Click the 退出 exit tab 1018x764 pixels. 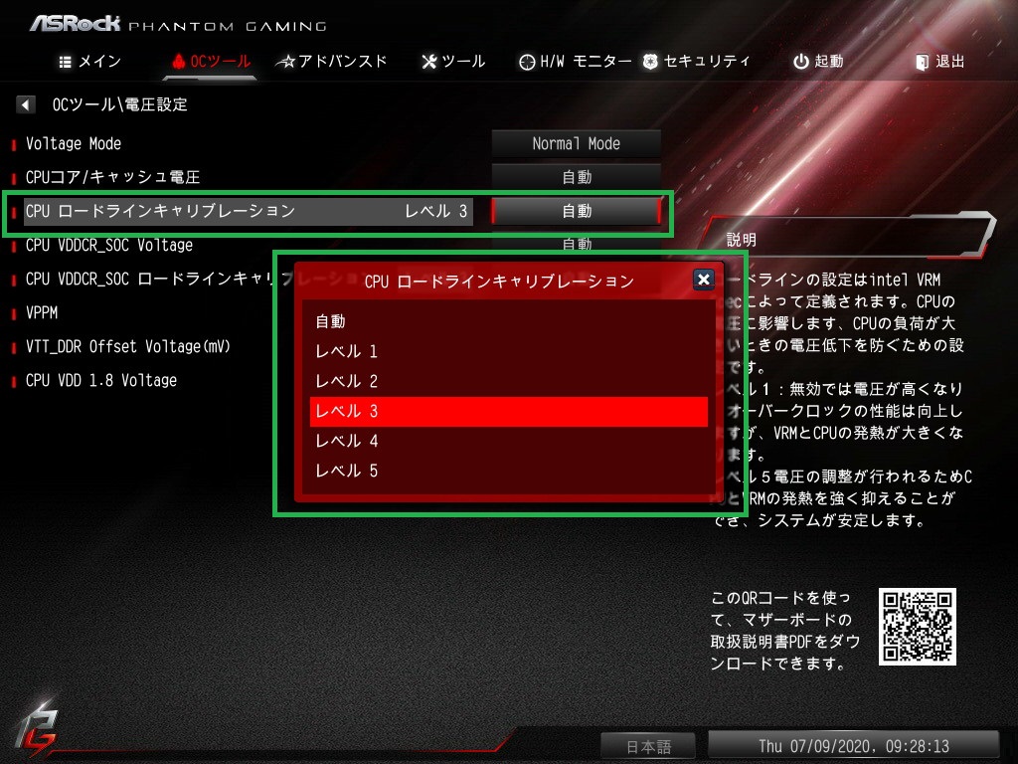coord(939,62)
